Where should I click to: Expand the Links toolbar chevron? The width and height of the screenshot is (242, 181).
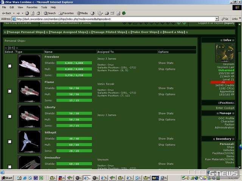[240, 18]
